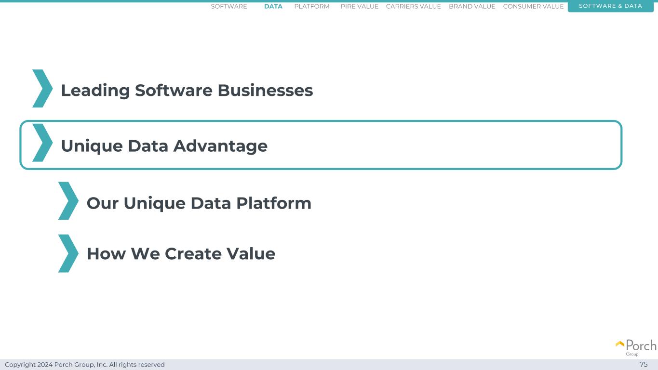
Task: Click the SOFTWARE & DATA section label
Action: pos(610,6)
